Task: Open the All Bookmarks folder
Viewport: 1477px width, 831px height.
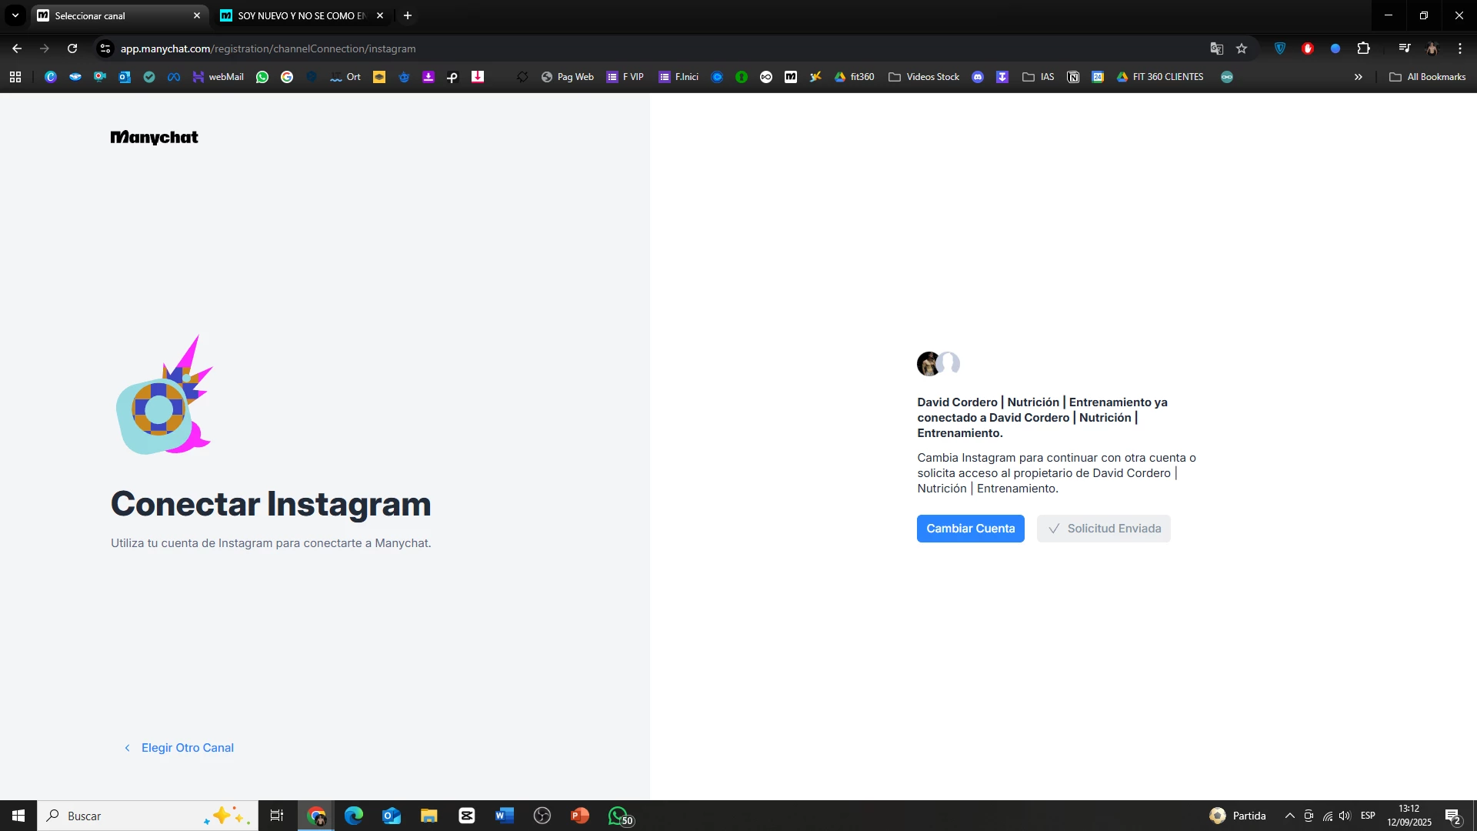Action: pyautogui.click(x=1428, y=77)
